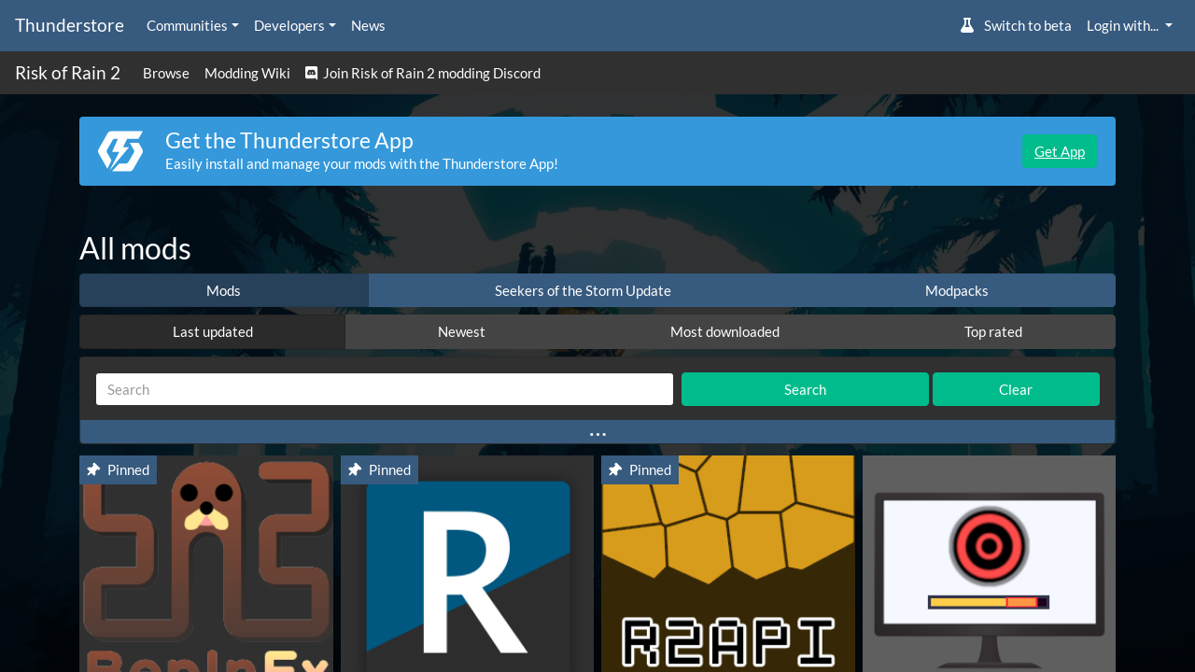The width and height of the screenshot is (1195, 672).
Task: Click the beta flask icon
Action: [967, 25]
